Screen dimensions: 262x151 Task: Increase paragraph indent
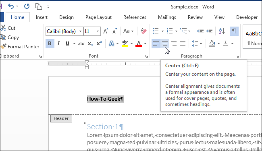coord(209,31)
